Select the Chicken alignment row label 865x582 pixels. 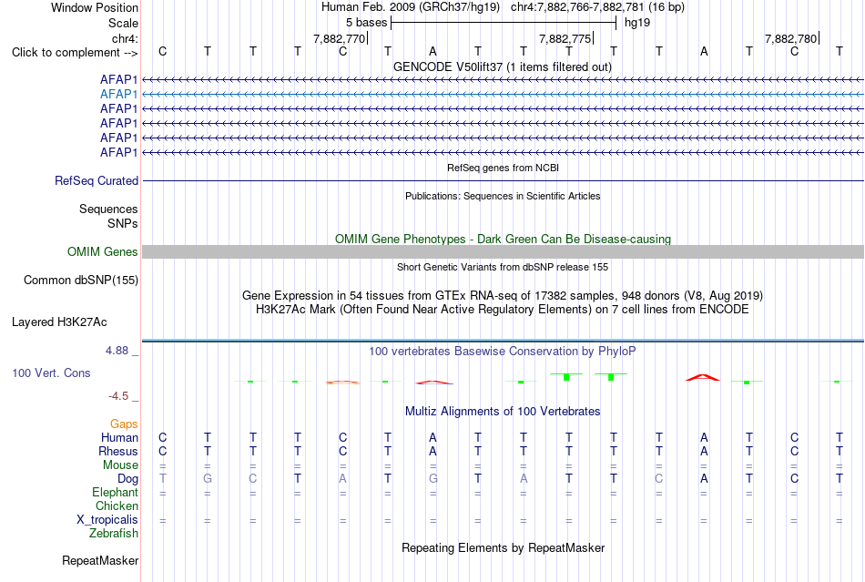tap(117, 505)
